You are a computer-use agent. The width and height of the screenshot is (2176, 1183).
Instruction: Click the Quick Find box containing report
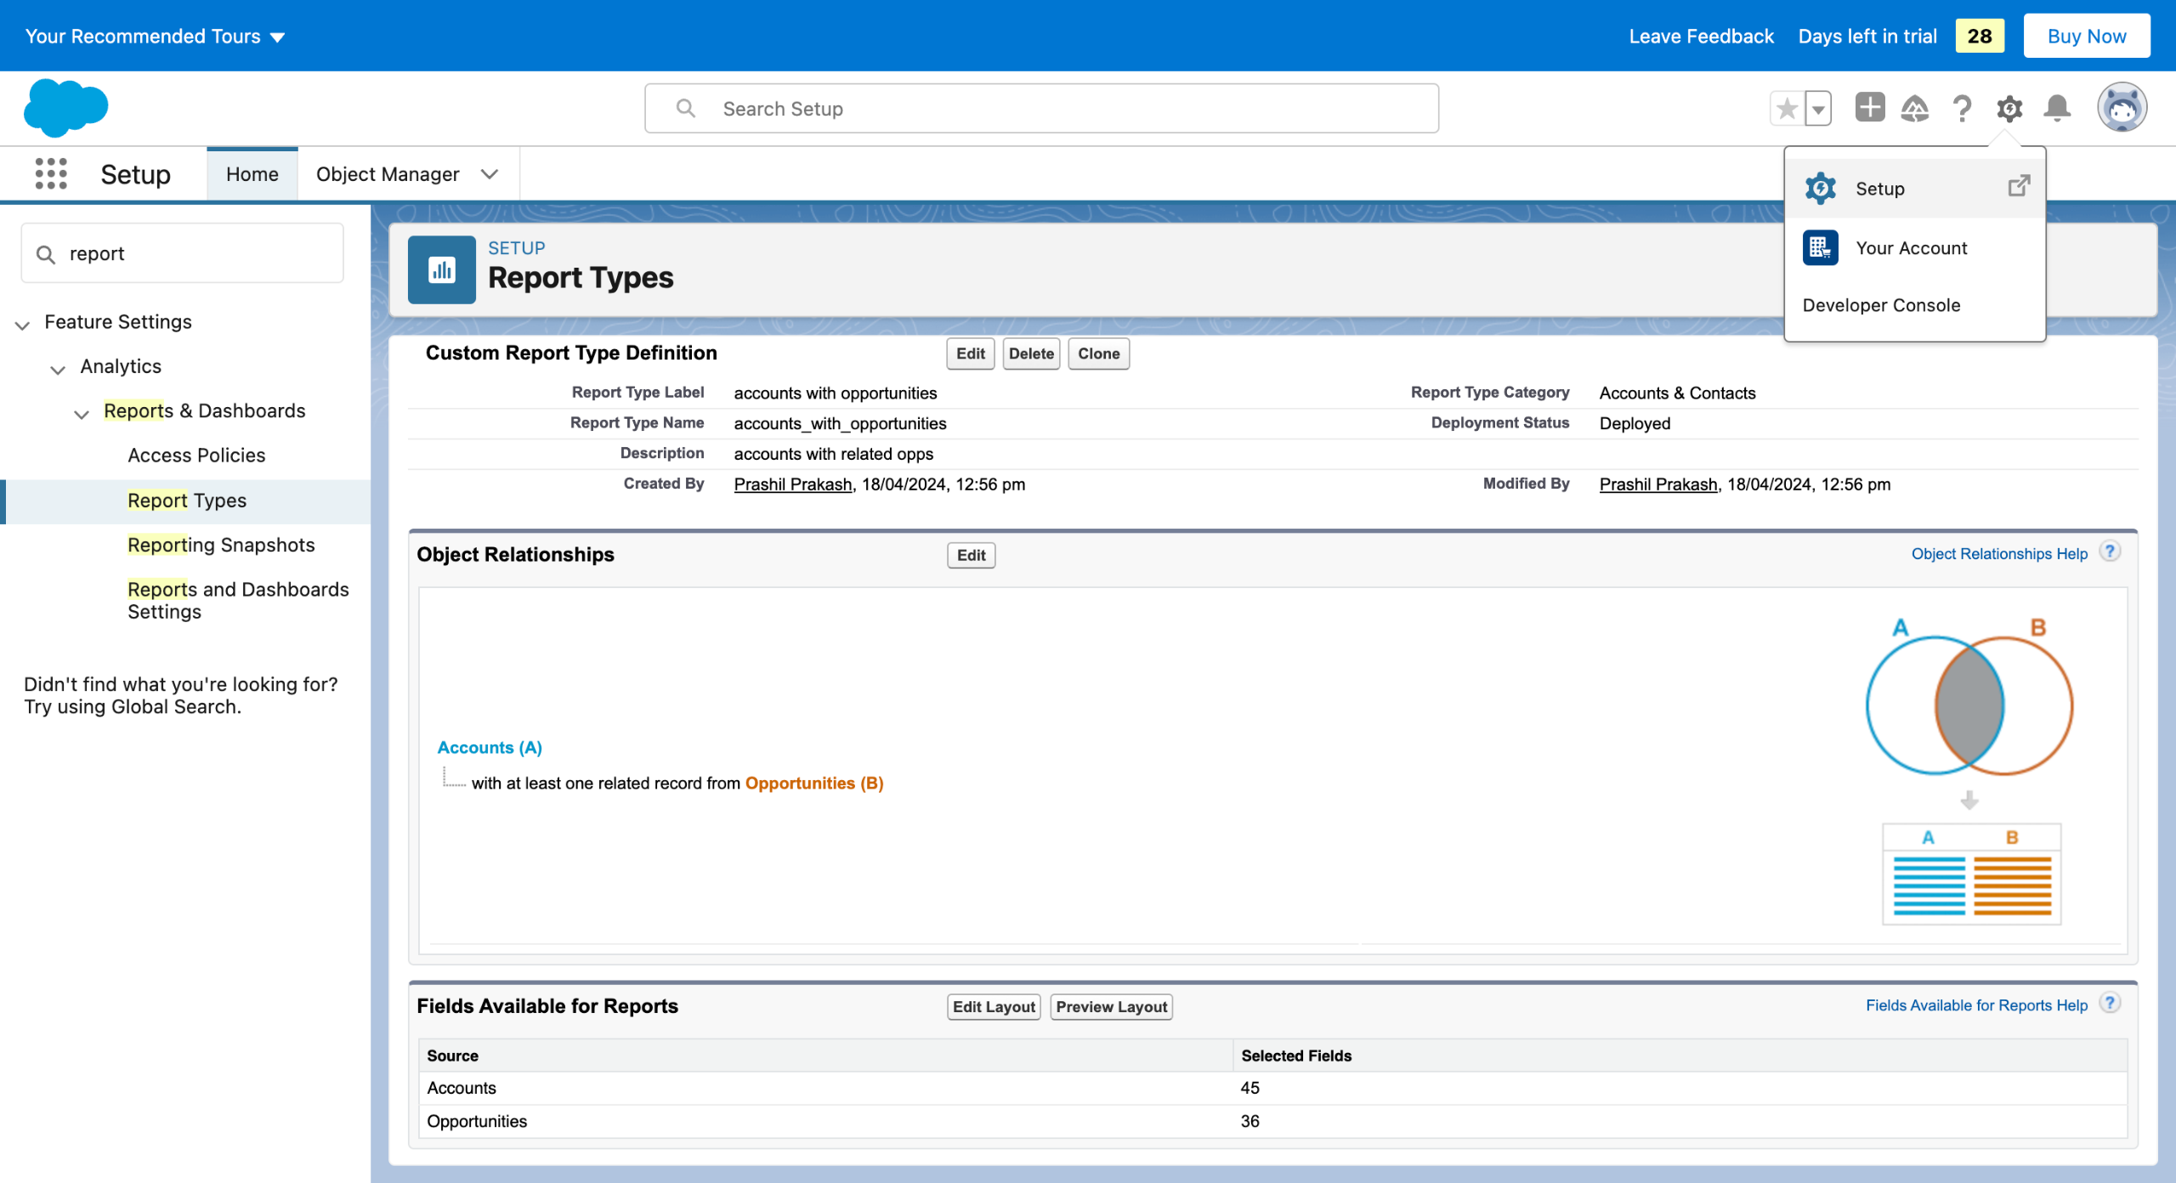click(x=182, y=253)
